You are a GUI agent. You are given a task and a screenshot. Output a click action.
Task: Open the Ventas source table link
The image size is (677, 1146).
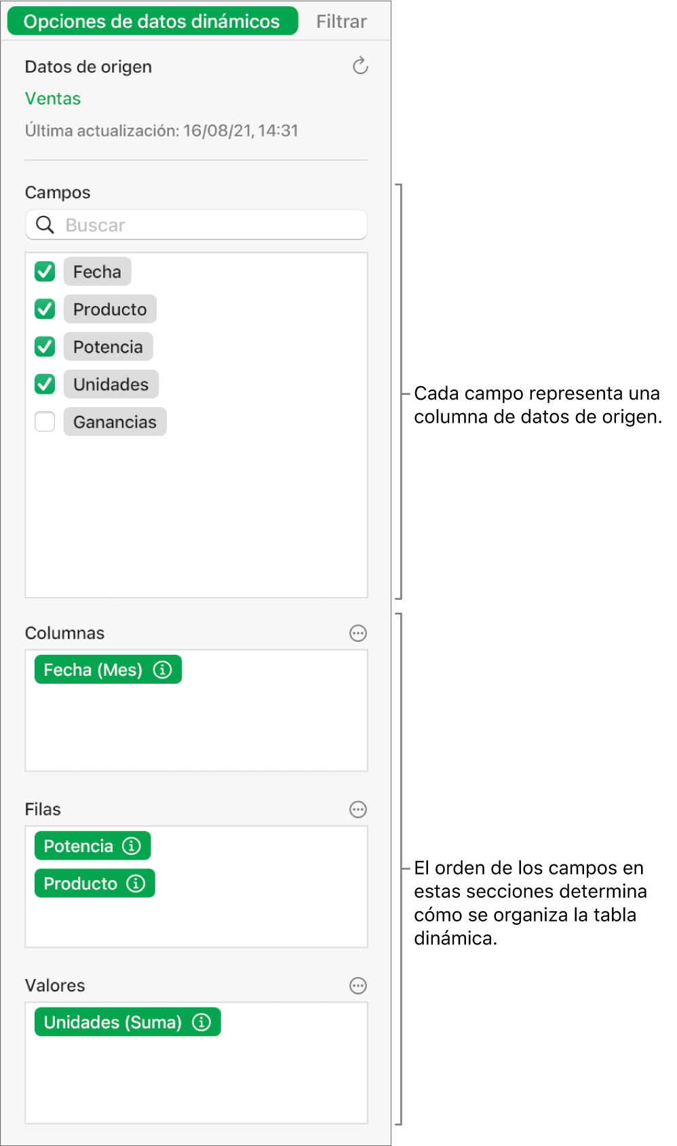52,98
